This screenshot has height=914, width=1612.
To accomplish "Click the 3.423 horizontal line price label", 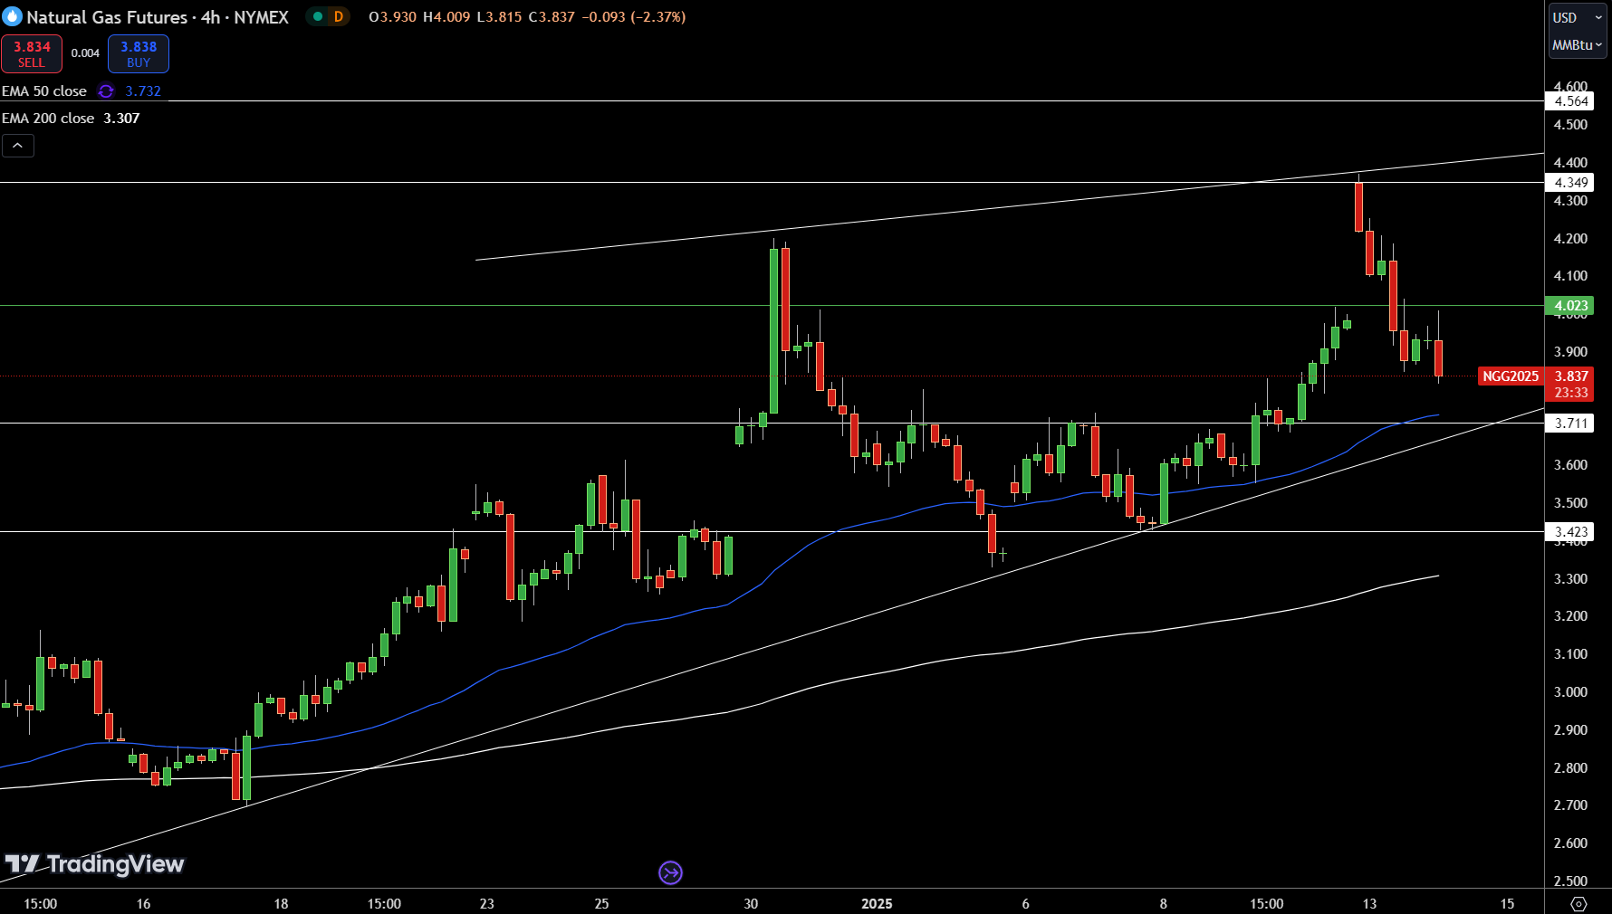I will coord(1571,532).
